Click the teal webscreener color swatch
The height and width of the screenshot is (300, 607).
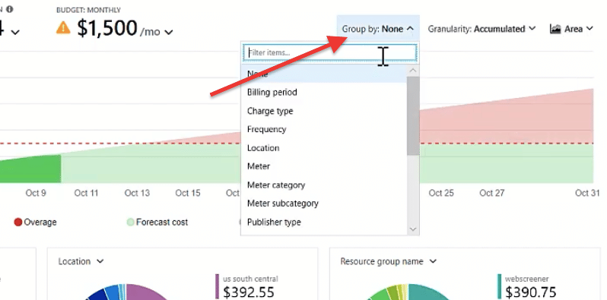[x=500, y=286]
